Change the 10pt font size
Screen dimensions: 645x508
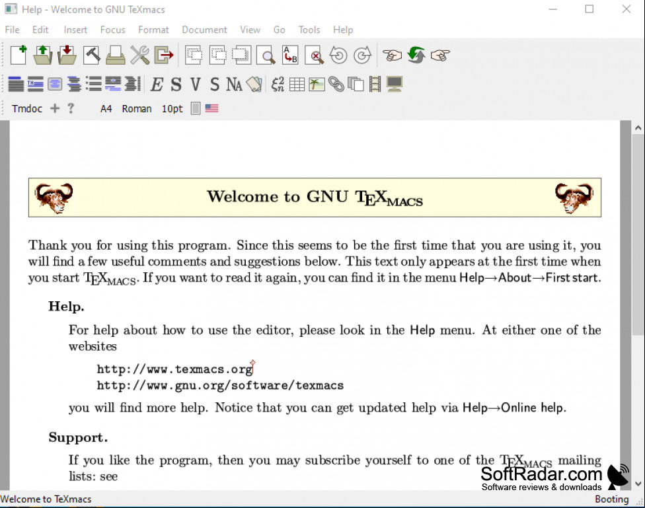[x=172, y=108]
